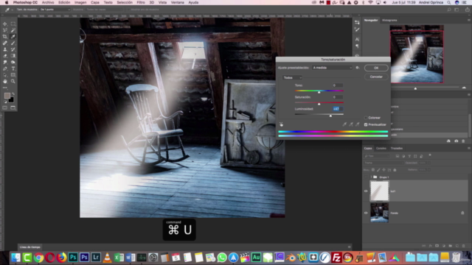Select the Path Selection tool
Image resolution: width=472 pixels, height=265 pixels.
coord(5,75)
